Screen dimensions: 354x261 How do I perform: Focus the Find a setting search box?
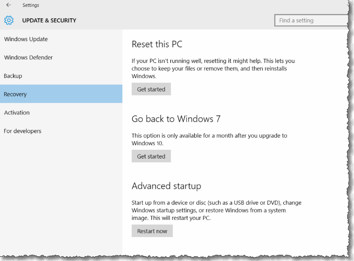[311, 20]
